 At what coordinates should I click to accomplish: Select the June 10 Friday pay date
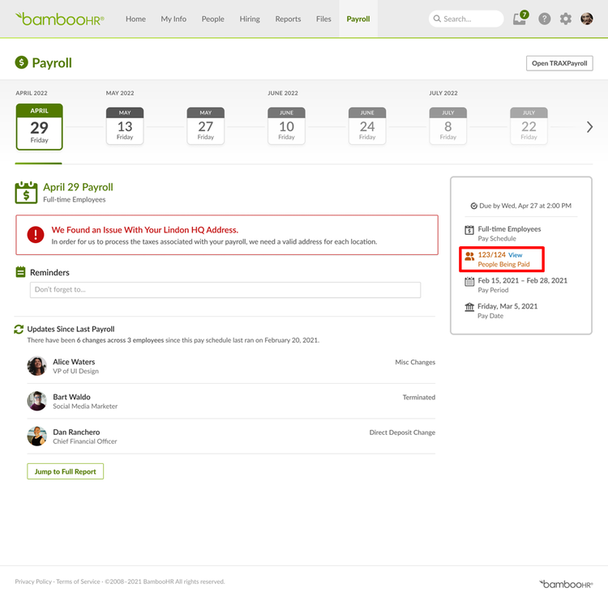point(286,126)
